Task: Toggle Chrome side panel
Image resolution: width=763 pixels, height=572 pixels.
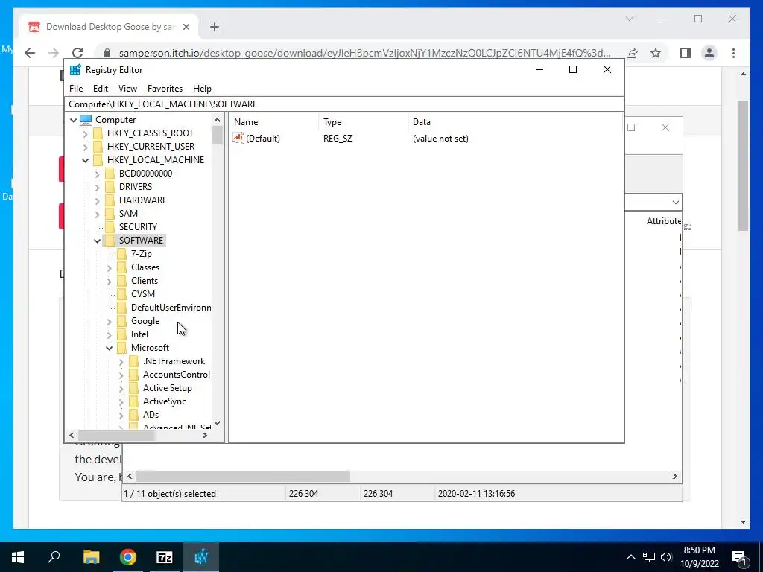Action: (x=686, y=53)
